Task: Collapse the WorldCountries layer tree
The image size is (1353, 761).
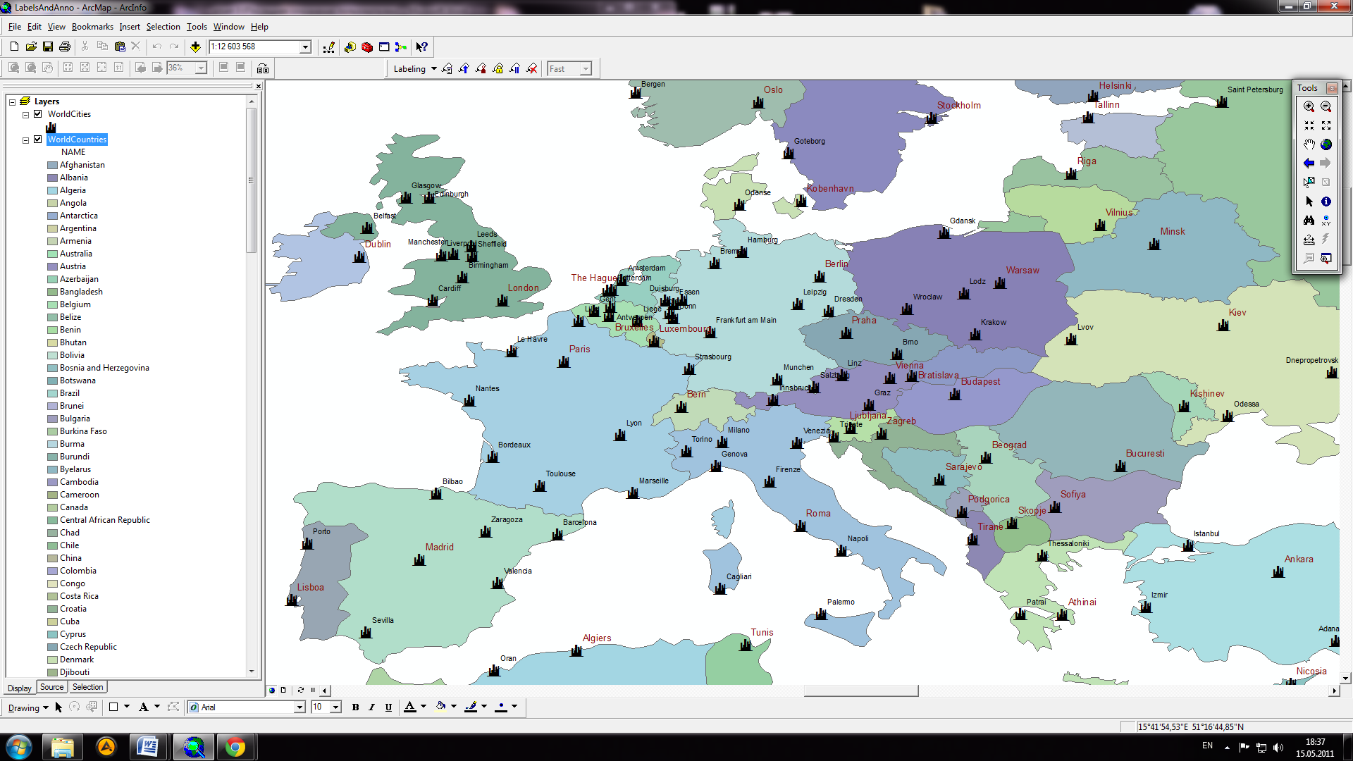Action: click(26, 140)
